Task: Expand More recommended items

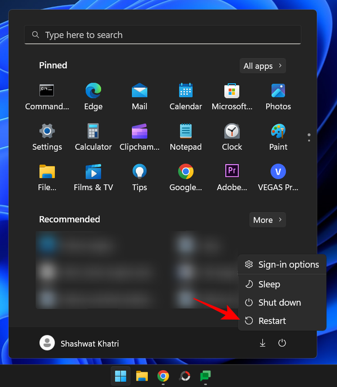Action: point(267,220)
